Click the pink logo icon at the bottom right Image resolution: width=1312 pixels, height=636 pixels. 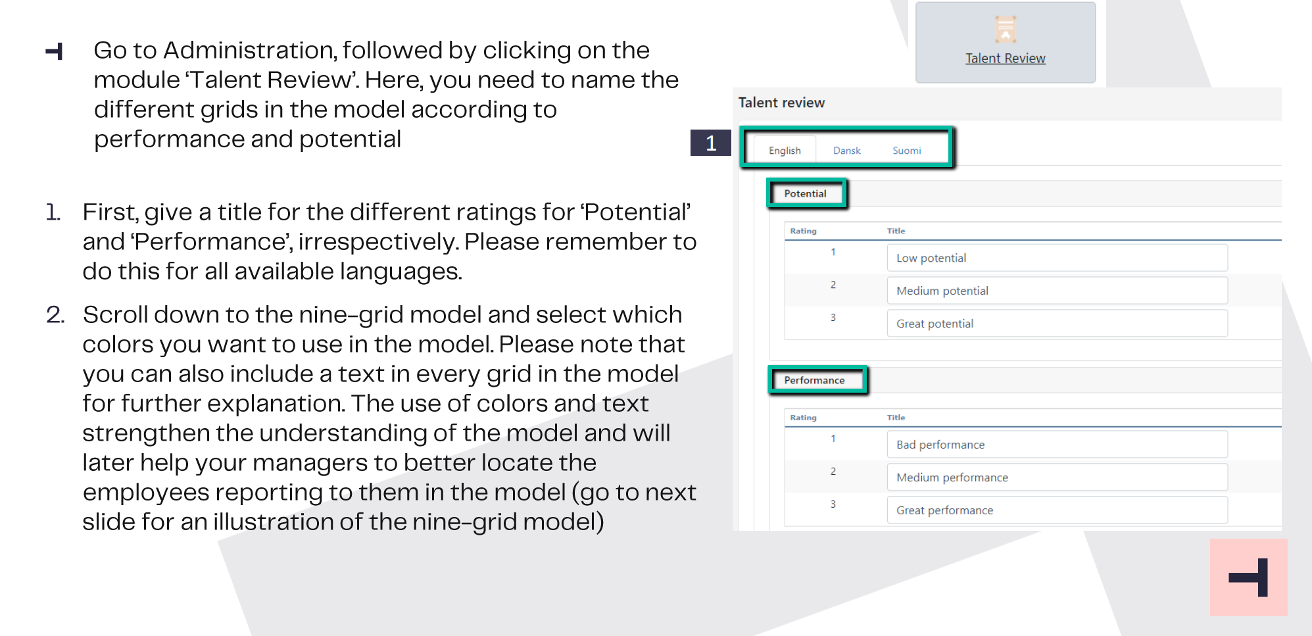point(1248,577)
